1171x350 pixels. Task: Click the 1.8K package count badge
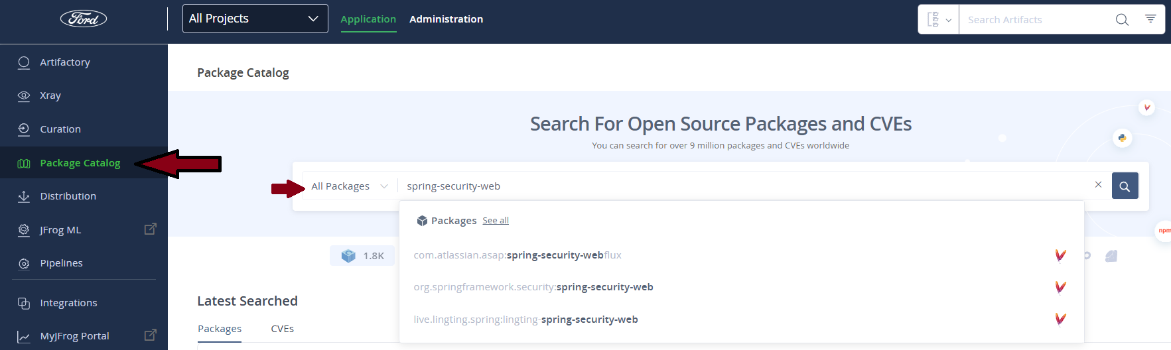click(x=362, y=256)
